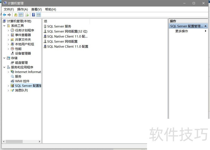Select the 设备管理器 (Device Manager) icon
This screenshot has width=210, height=150.
click(12, 53)
